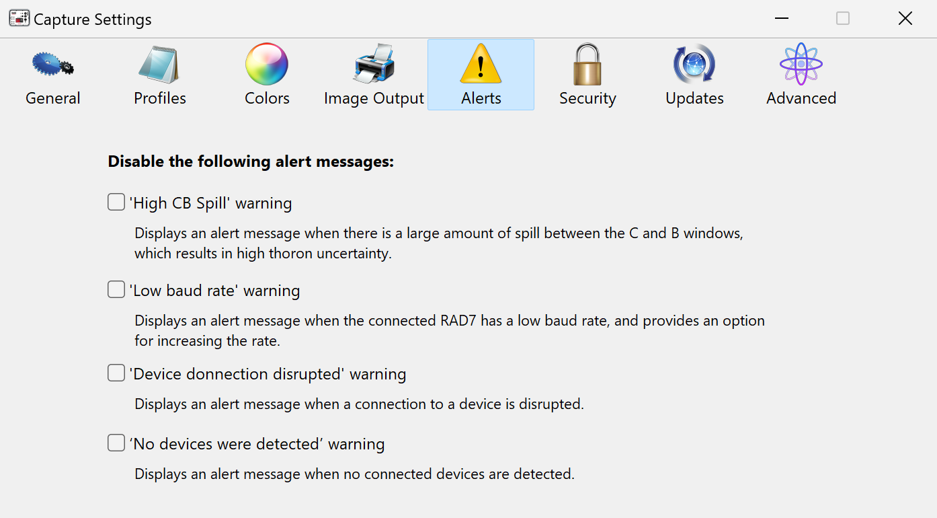Open the Advanced atom icon
Image resolution: width=937 pixels, height=518 pixels.
(x=801, y=65)
